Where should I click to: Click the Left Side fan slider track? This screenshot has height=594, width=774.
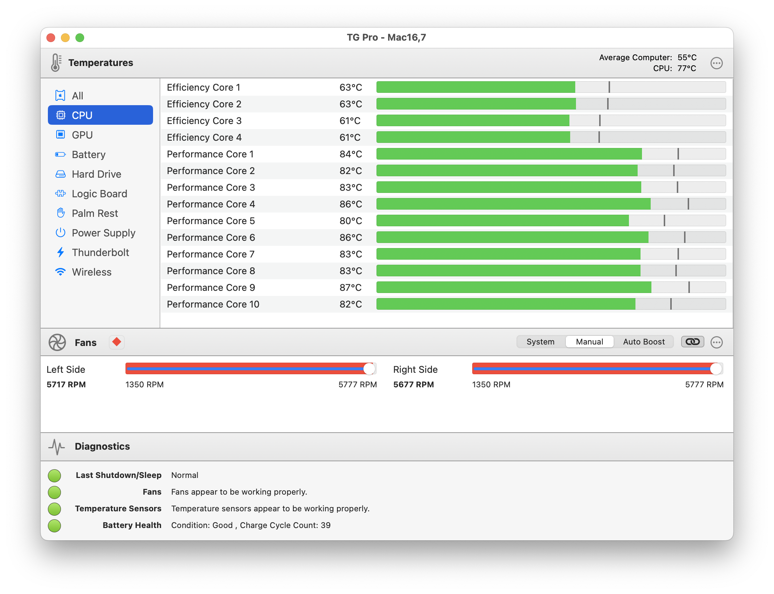coord(251,369)
